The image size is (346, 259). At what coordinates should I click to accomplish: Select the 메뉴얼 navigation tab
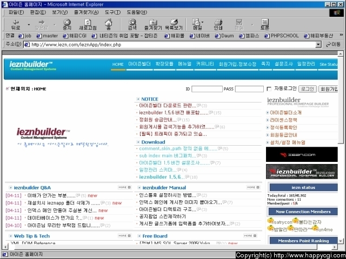pyautogui.click(x=185, y=64)
